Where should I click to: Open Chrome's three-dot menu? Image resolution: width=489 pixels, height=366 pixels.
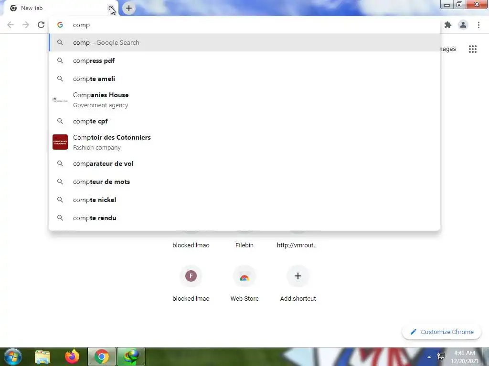click(478, 25)
